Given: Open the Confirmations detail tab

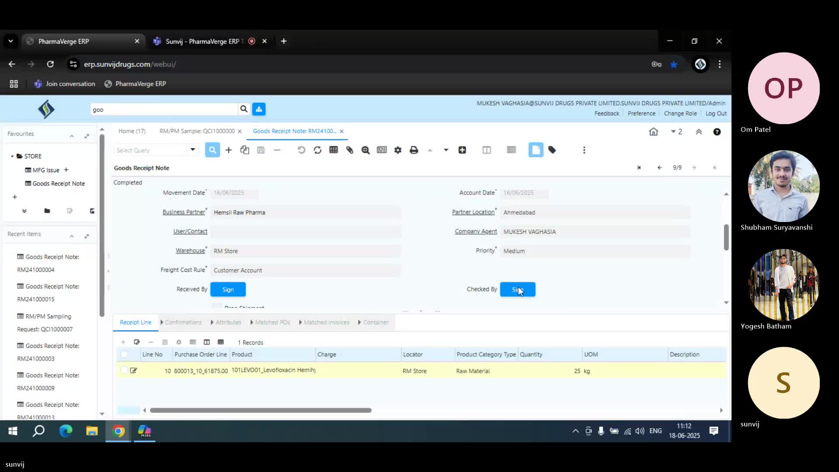Looking at the screenshot, I should (181, 323).
